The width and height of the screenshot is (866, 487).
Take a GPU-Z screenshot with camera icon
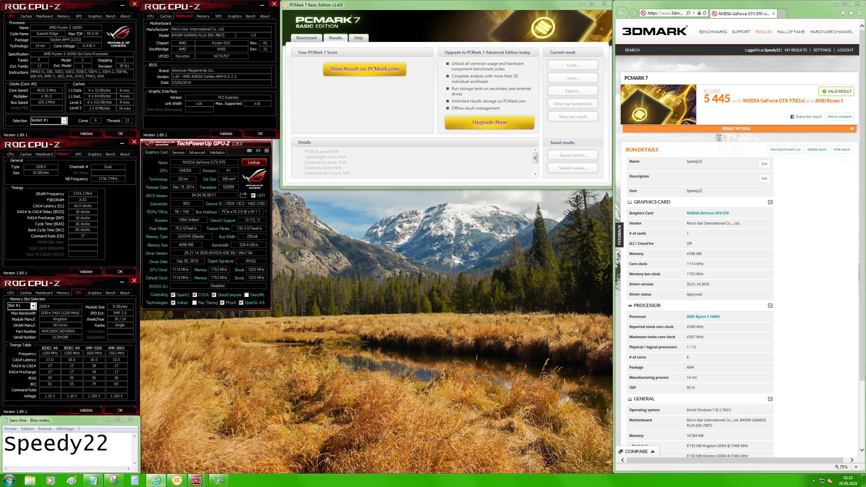(249, 150)
